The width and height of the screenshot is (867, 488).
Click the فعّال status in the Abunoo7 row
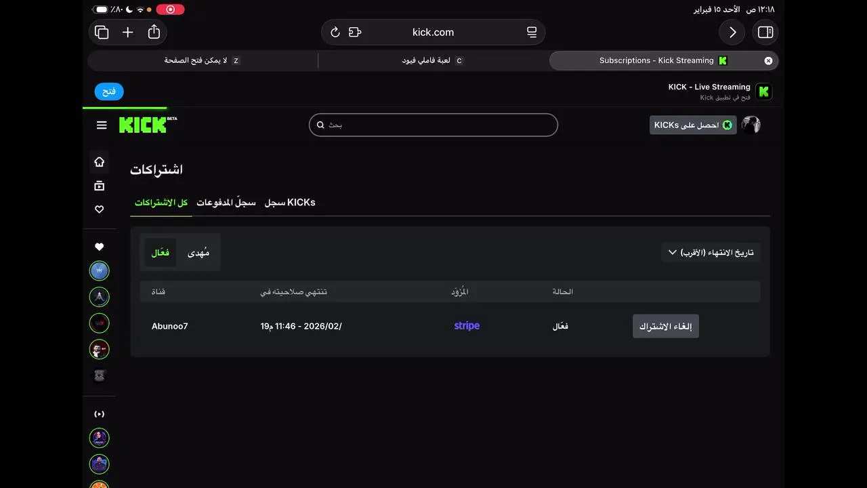(x=560, y=326)
